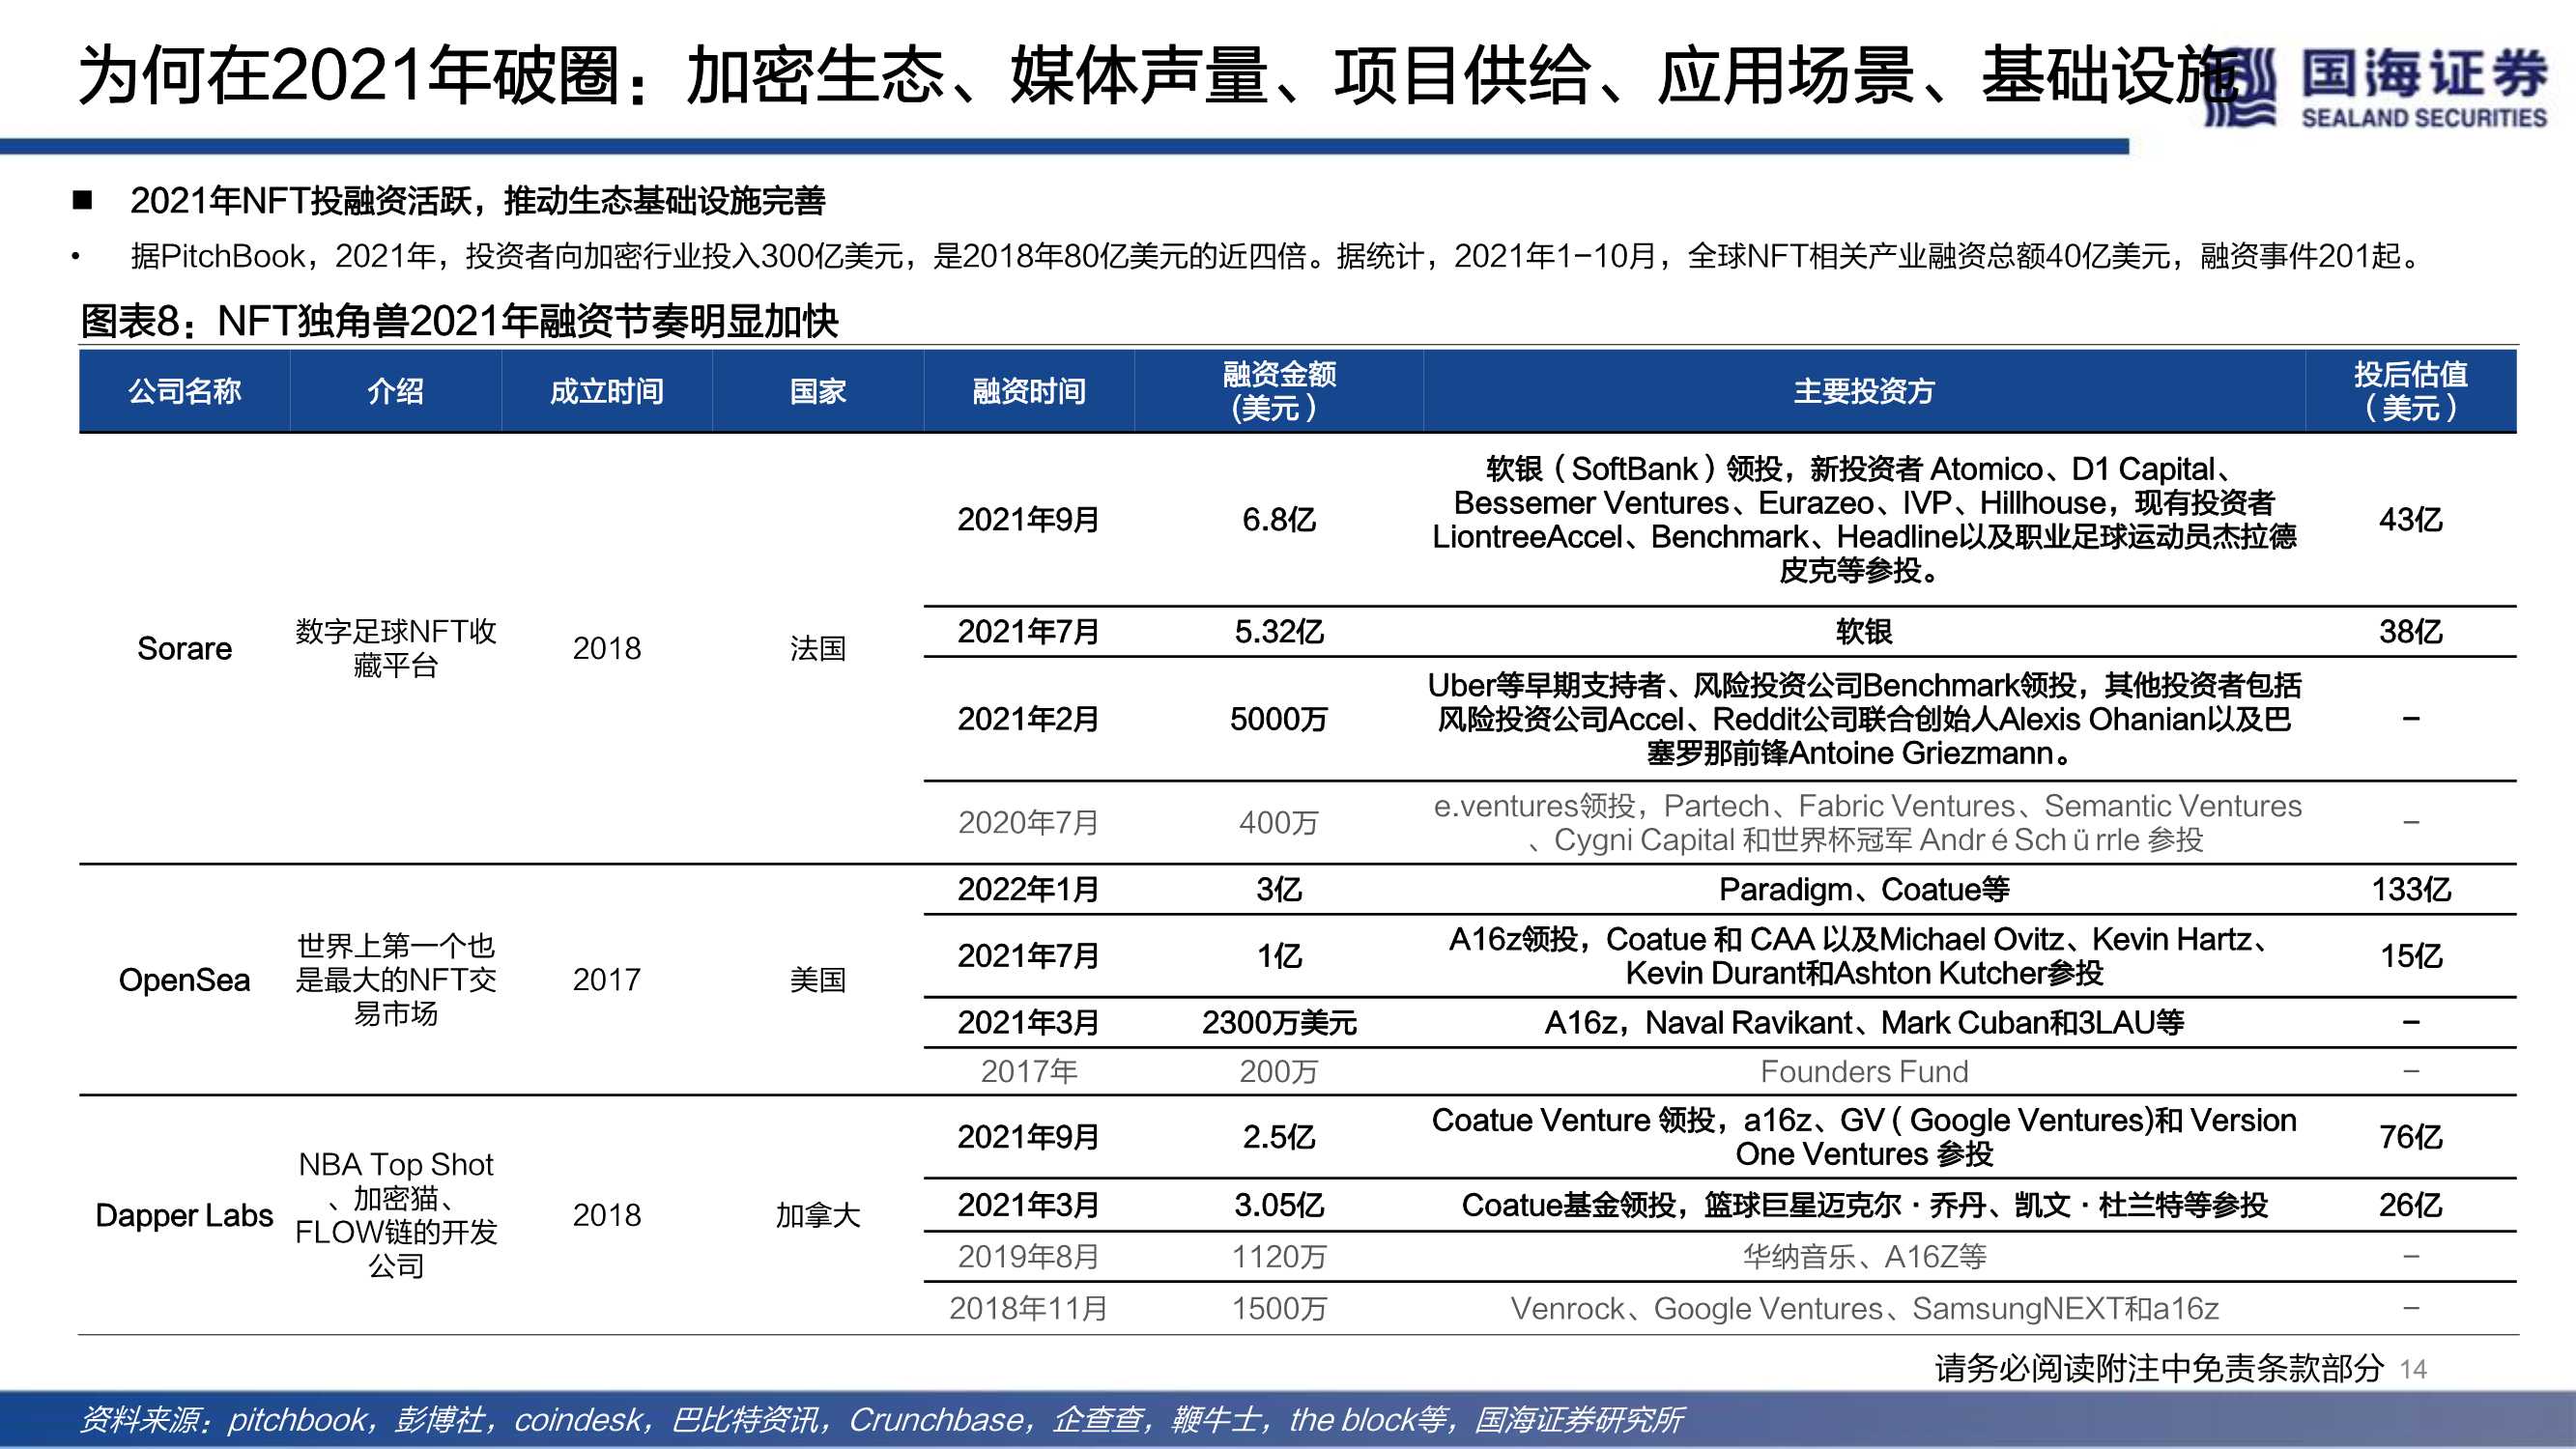This screenshot has width=2576, height=1449.
Task: Click the Sealand Securities logo
Action: click(2376, 88)
